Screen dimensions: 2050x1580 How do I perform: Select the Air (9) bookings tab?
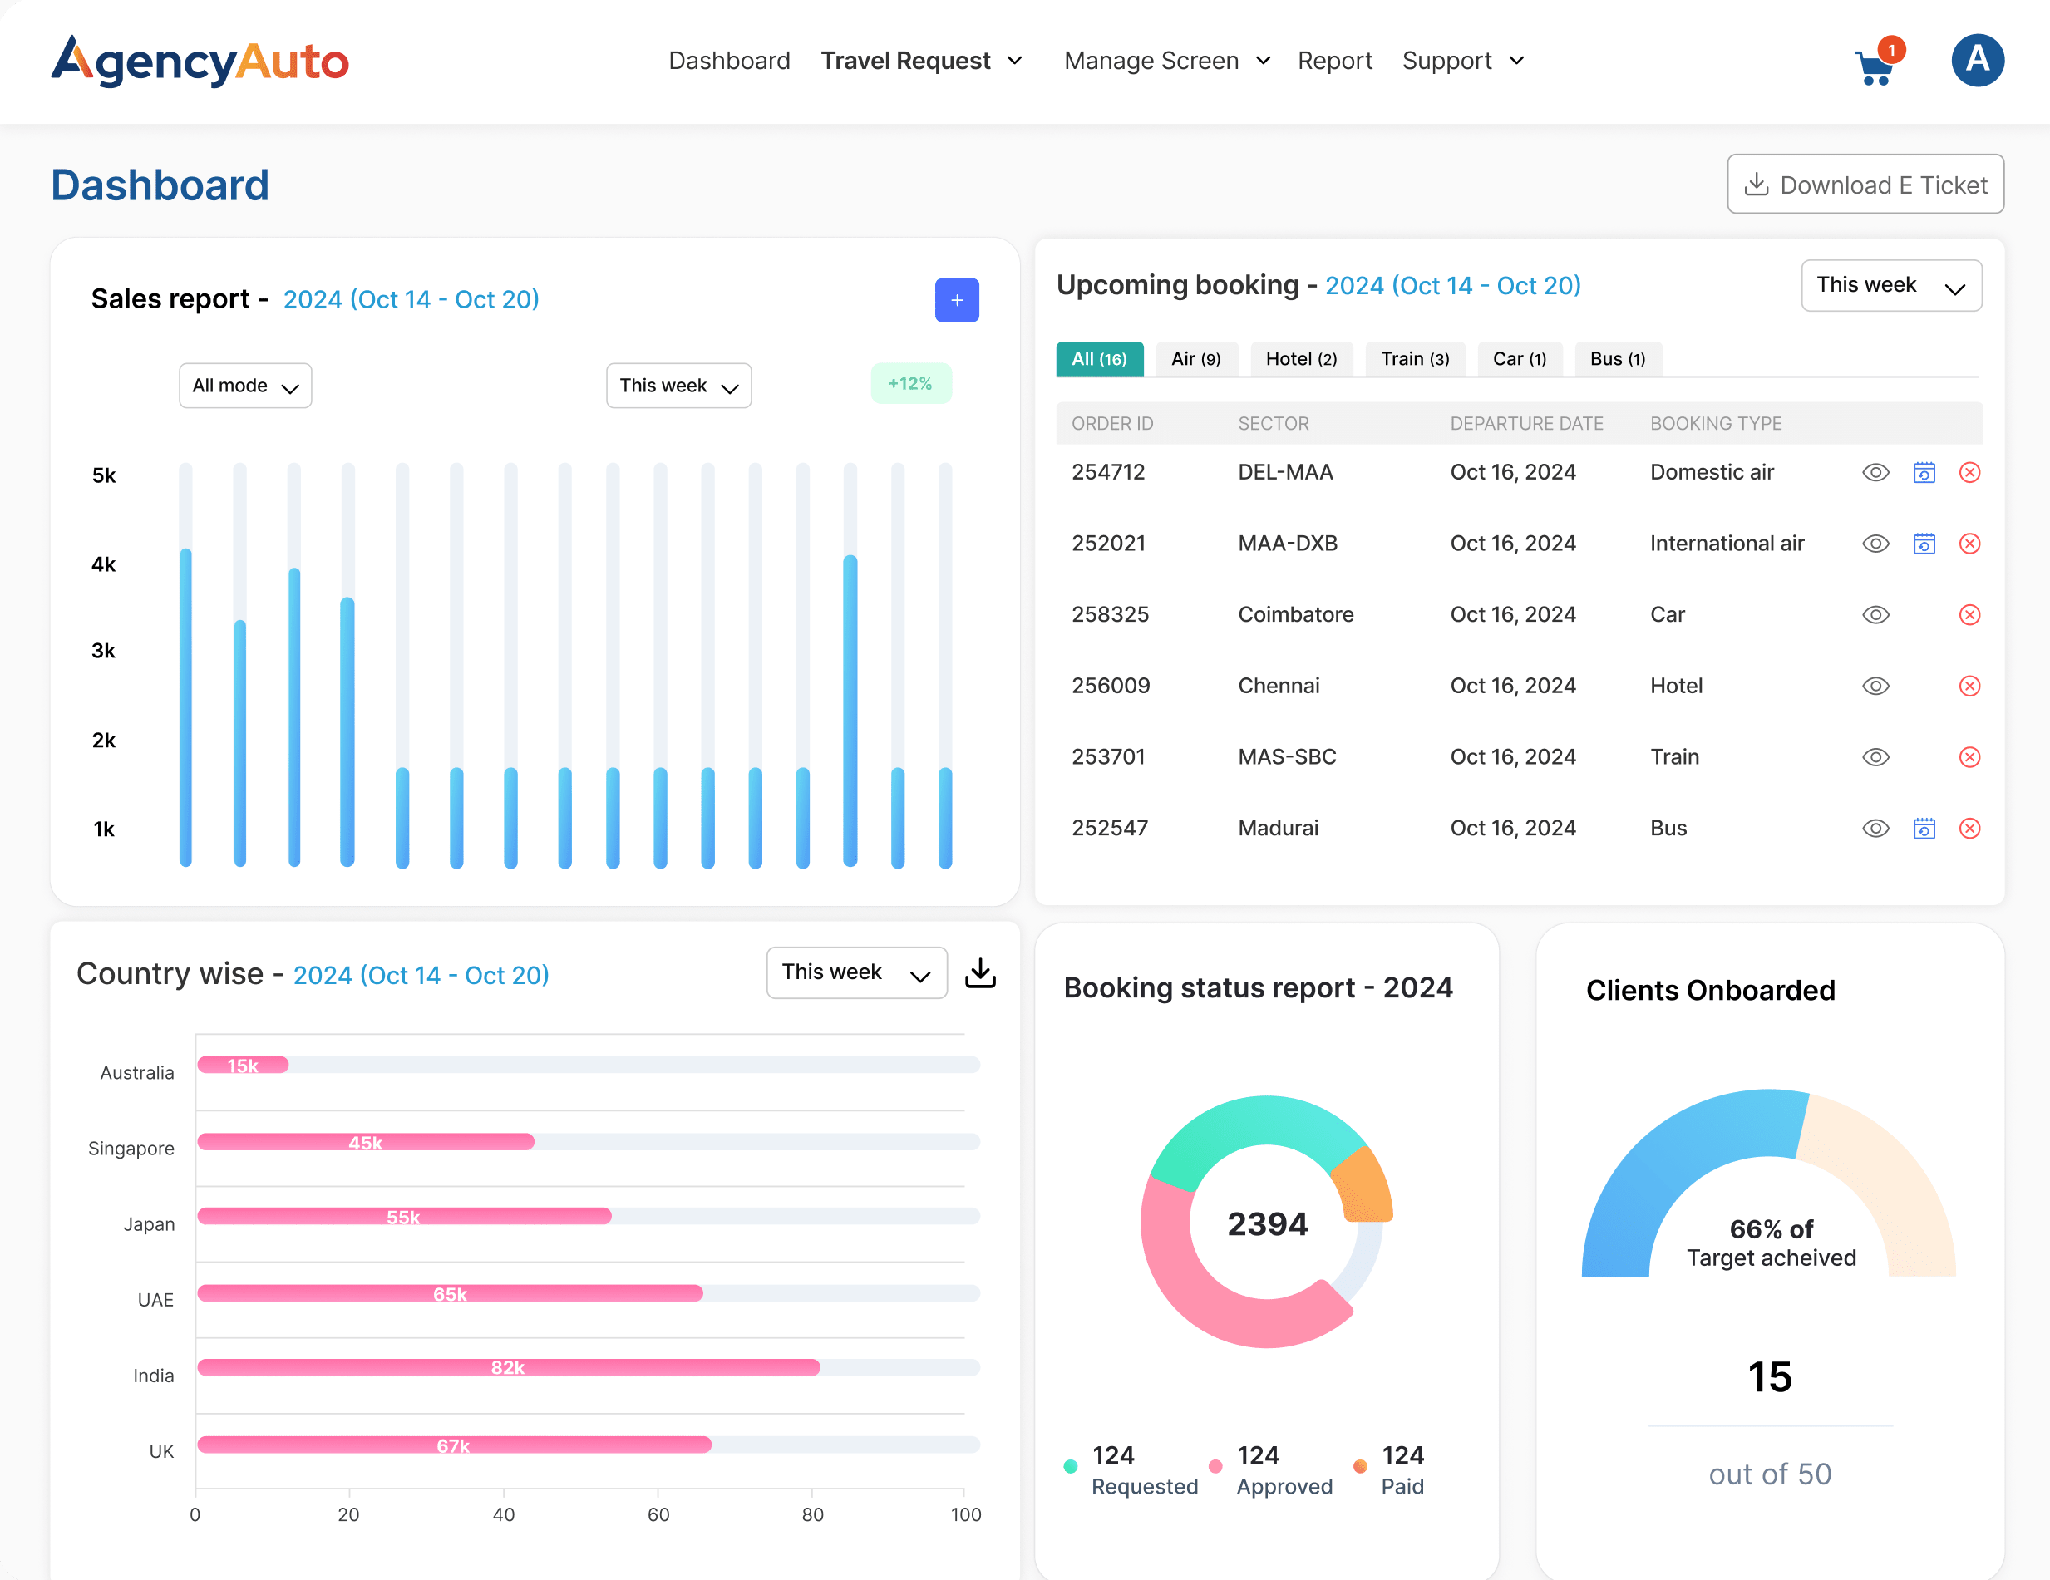[x=1195, y=358]
